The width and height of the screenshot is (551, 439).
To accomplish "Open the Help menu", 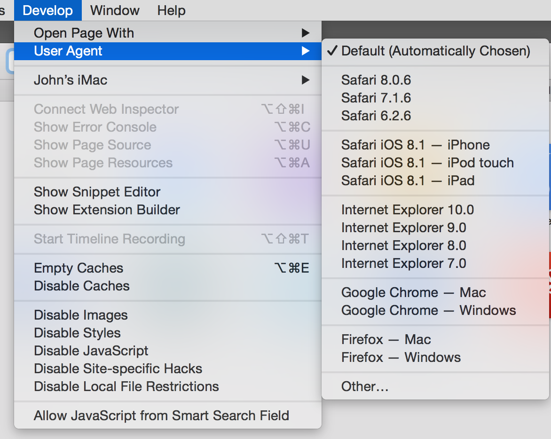I will (171, 10).
